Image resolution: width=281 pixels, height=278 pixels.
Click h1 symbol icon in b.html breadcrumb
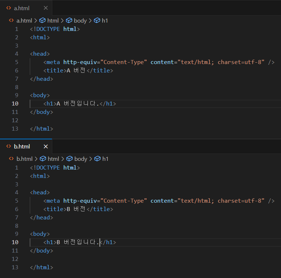tap(97, 159)
